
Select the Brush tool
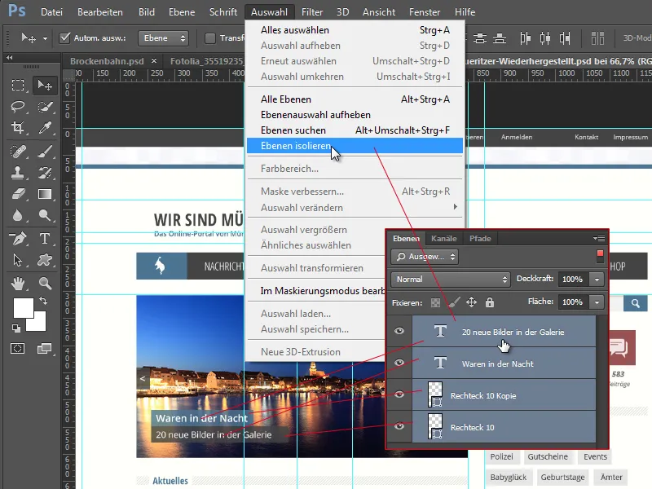45,152
